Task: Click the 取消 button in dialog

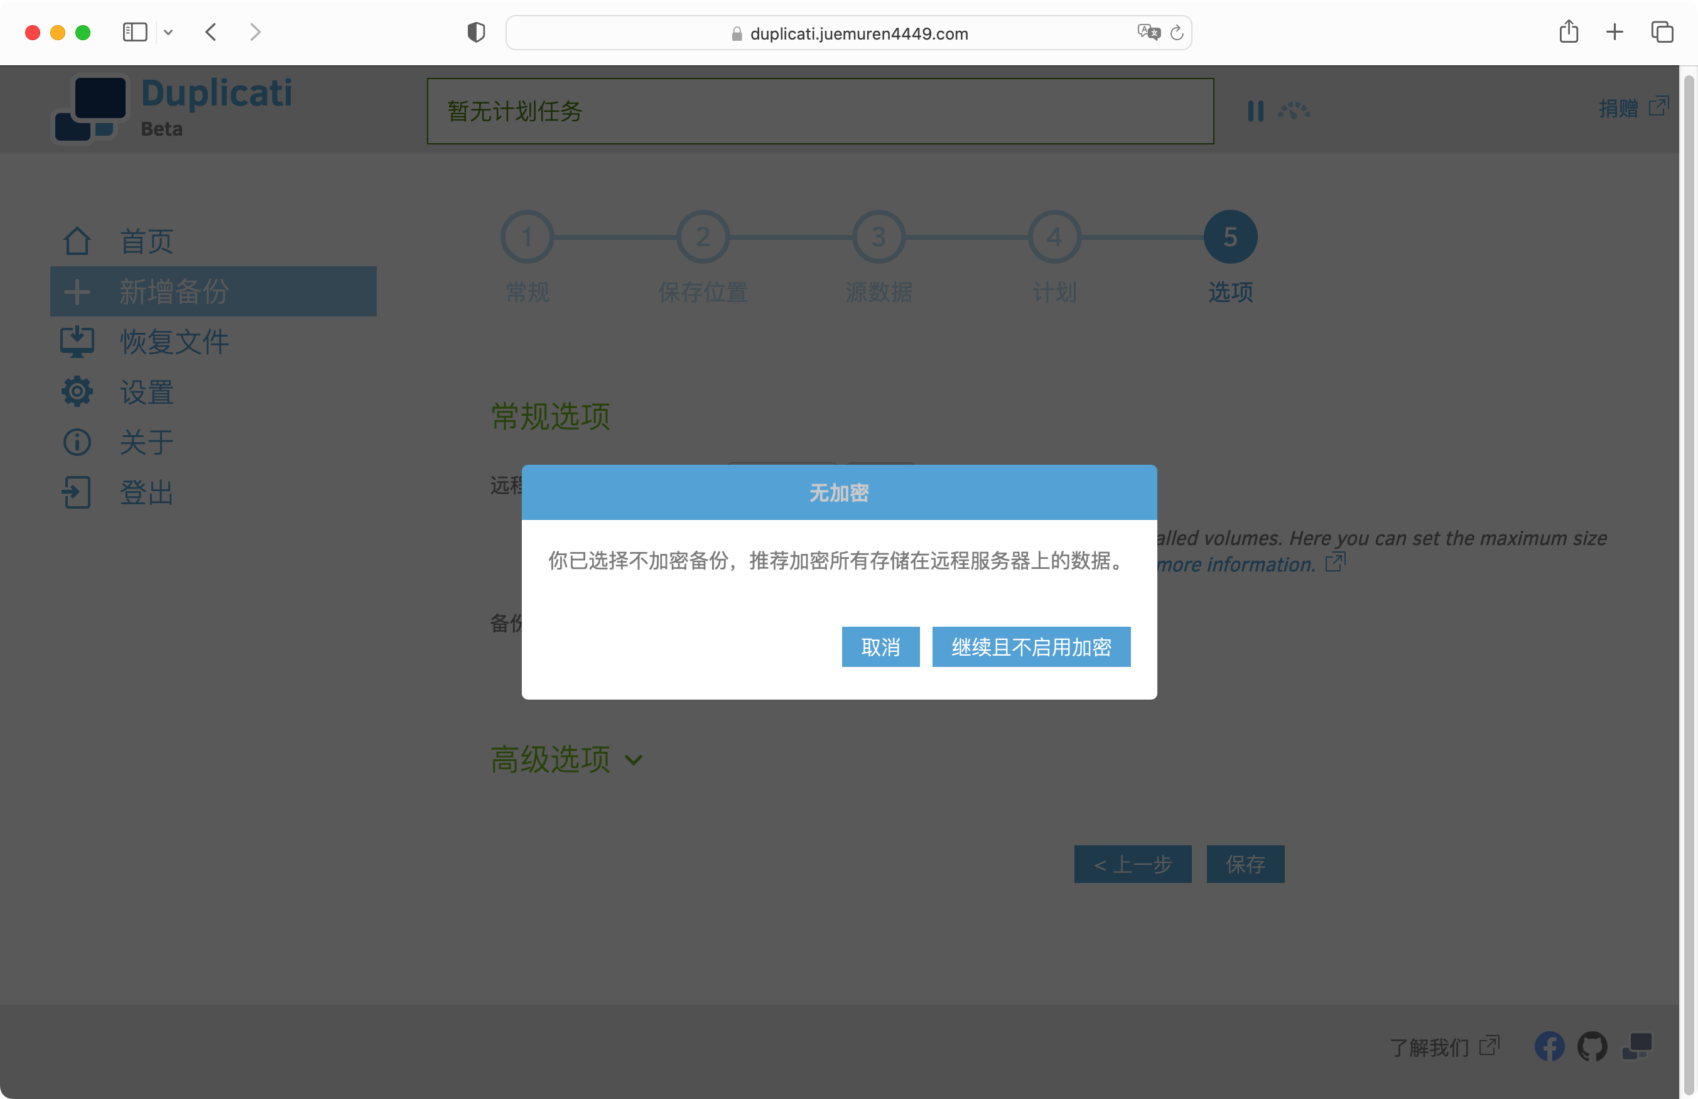Action: [x=880, y=647]
